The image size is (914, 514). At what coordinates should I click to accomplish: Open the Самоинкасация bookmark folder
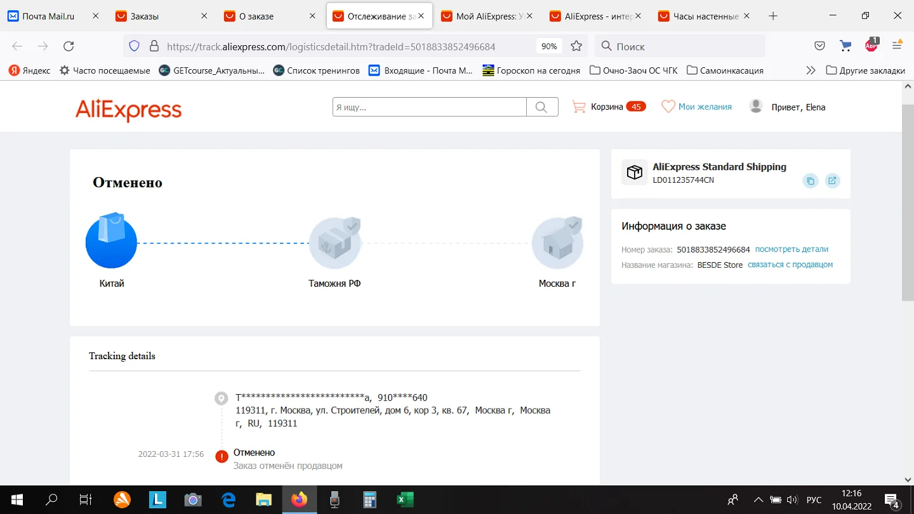click(725, 70)
